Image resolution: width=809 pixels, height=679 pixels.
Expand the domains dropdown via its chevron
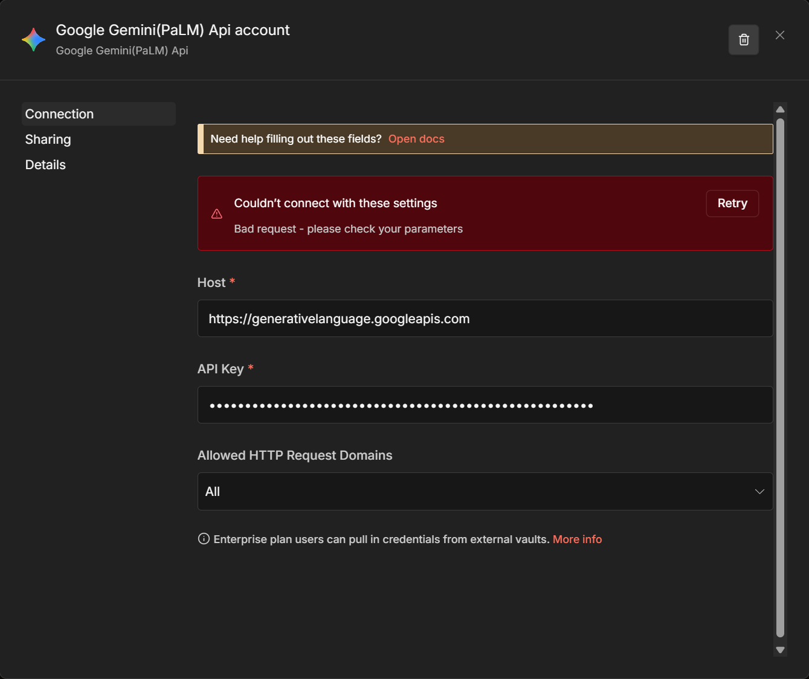(759, 492)
